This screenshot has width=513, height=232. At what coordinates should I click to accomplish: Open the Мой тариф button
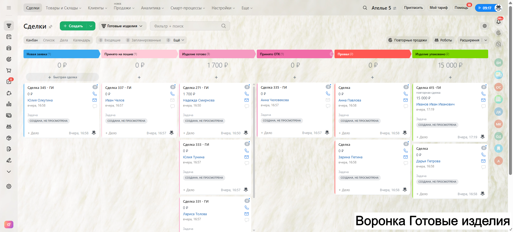point(438,8)
